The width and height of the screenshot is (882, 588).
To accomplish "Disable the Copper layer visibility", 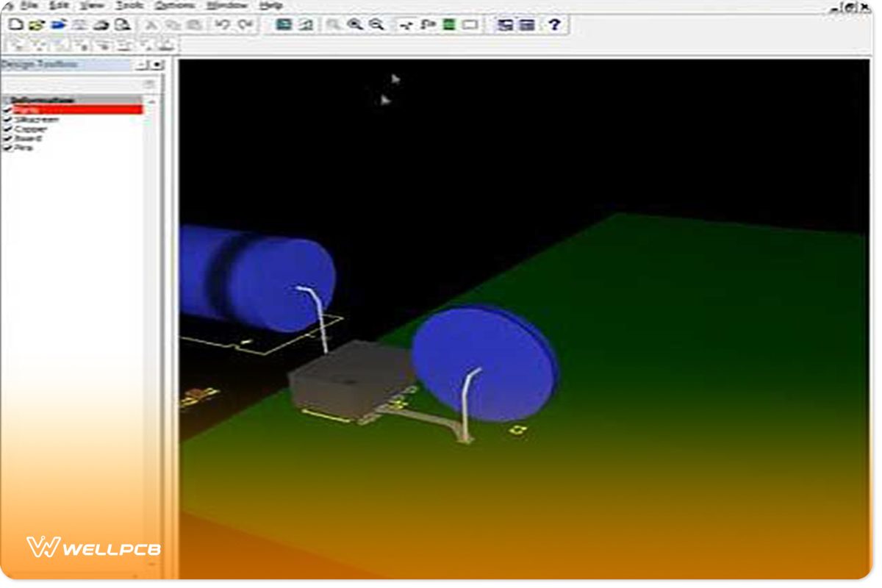I will 7,128.
